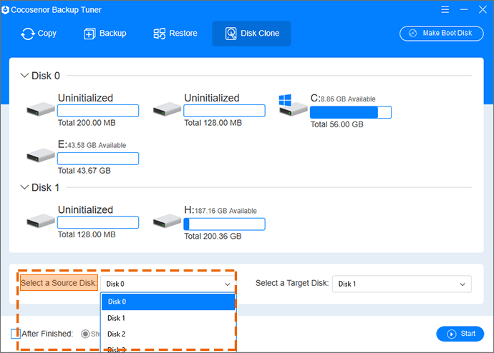Close the Backup Tuner window
Screen dimensions: 494x353
[483, 9]
